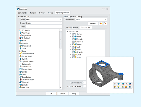Choose the Chamfer icon in the command list
Viewport: 141px width, 107px height.
[21, 43]
